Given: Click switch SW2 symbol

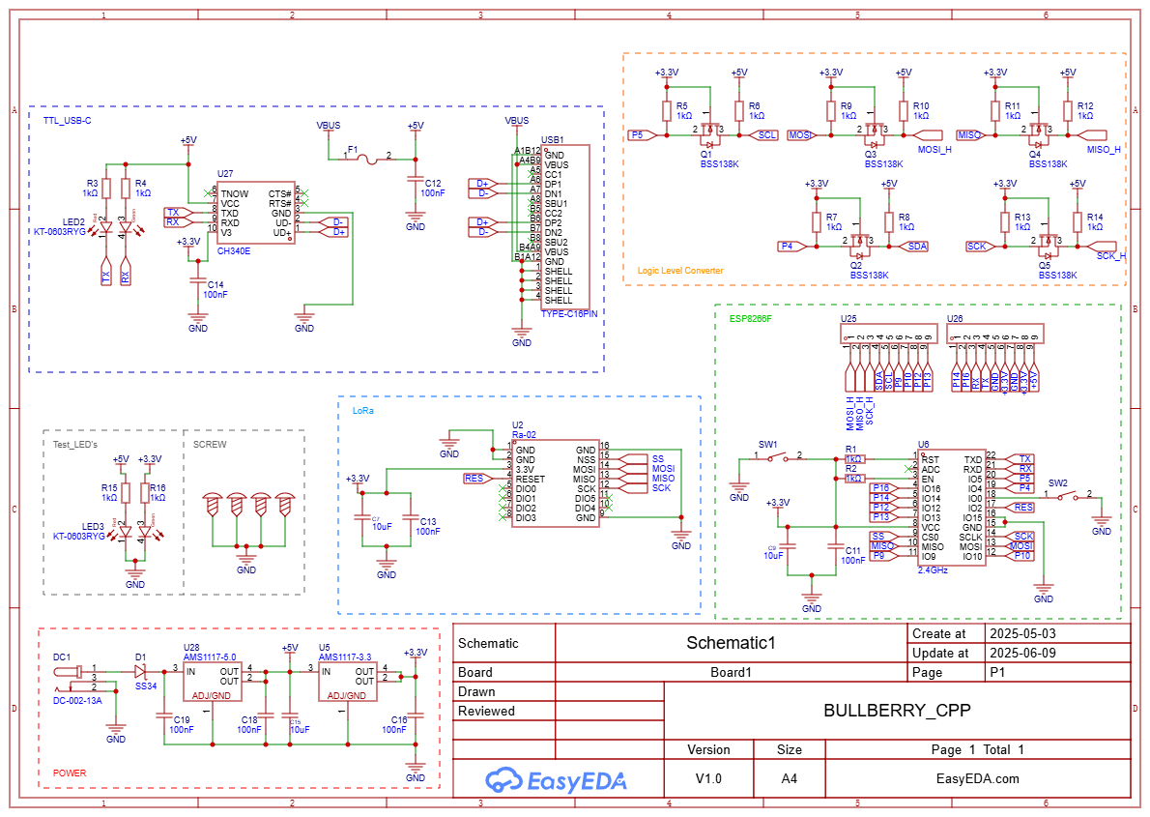Looking at the screenshot, I should [1069, 495].
